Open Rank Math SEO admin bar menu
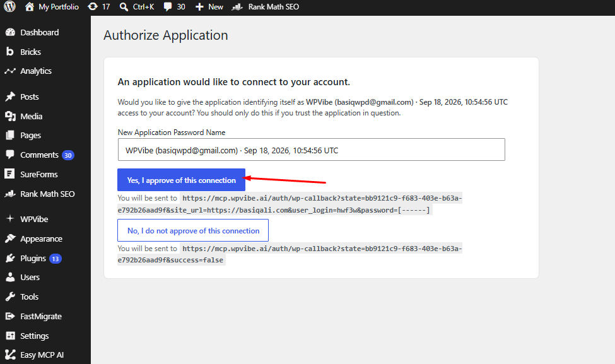 [273, 7]
